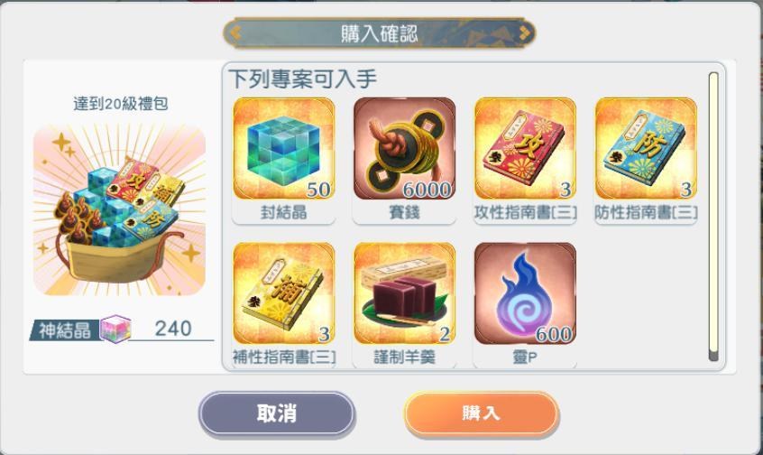The height and width of the screenshot is (455, 763).
Task: Pick the blue 防性指南書[三] book icon
Action: tap(646, 148)
